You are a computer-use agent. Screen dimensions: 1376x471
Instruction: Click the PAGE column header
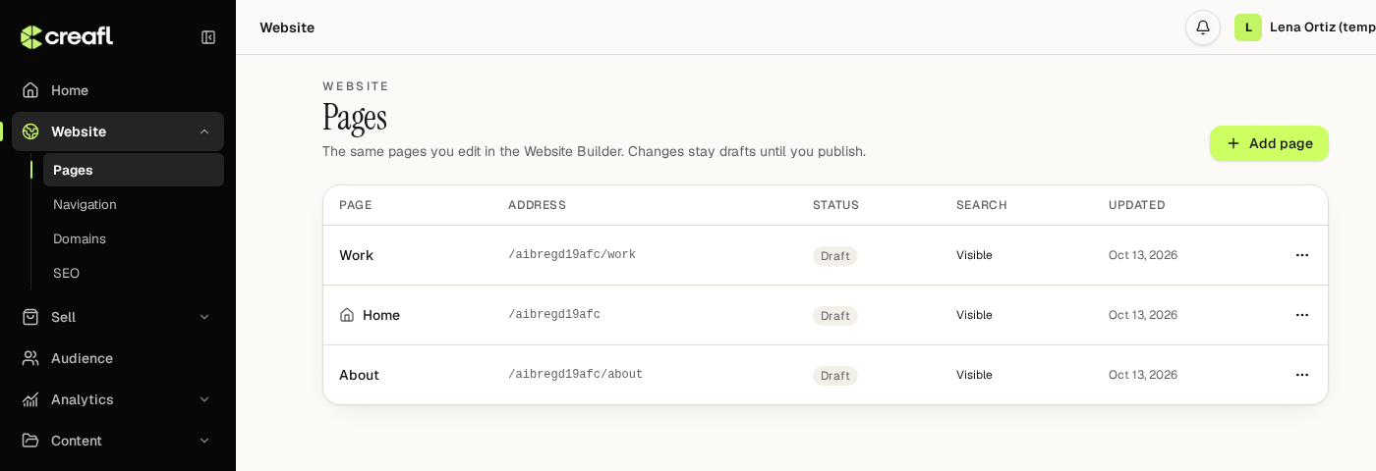(x=356, y=205)
